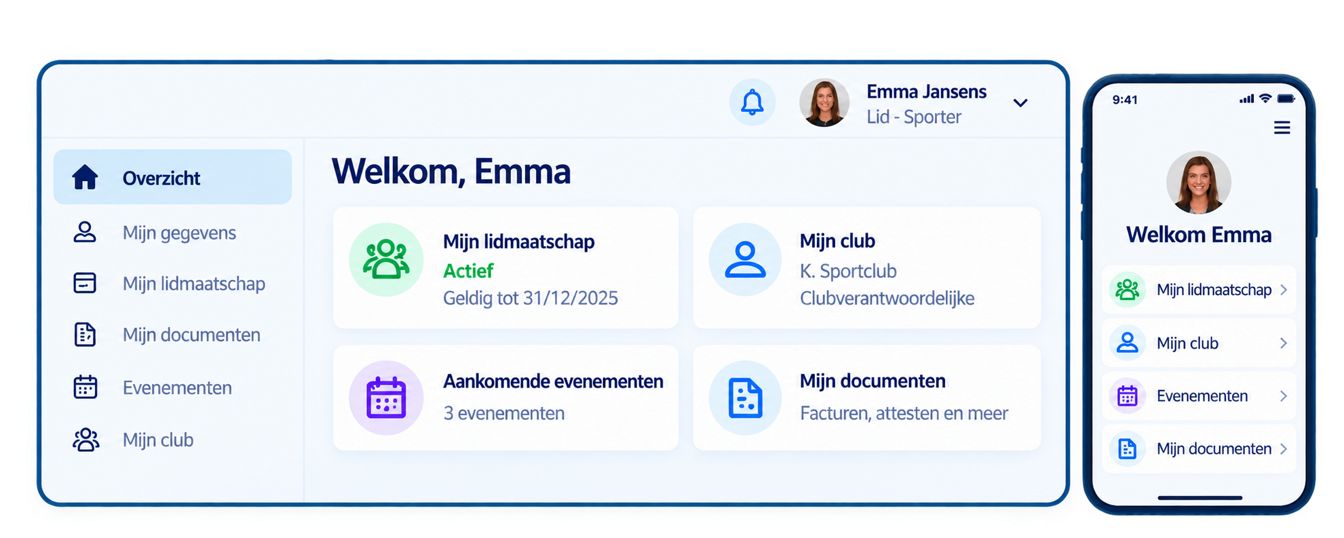Click chevron on phone Evenementen row
1344x538 pixels.
[1284, 396]
